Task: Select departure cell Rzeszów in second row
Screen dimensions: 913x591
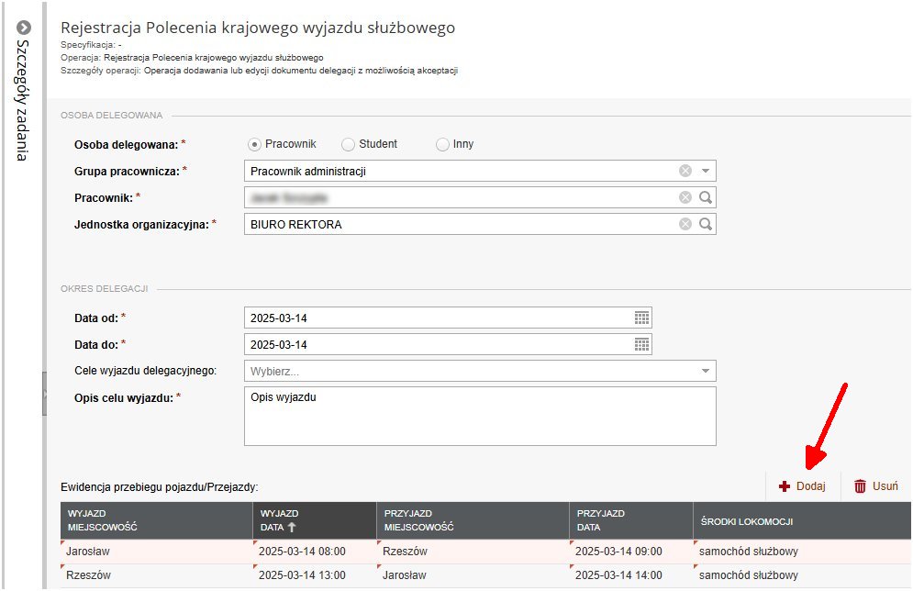Action: point(157,575)
